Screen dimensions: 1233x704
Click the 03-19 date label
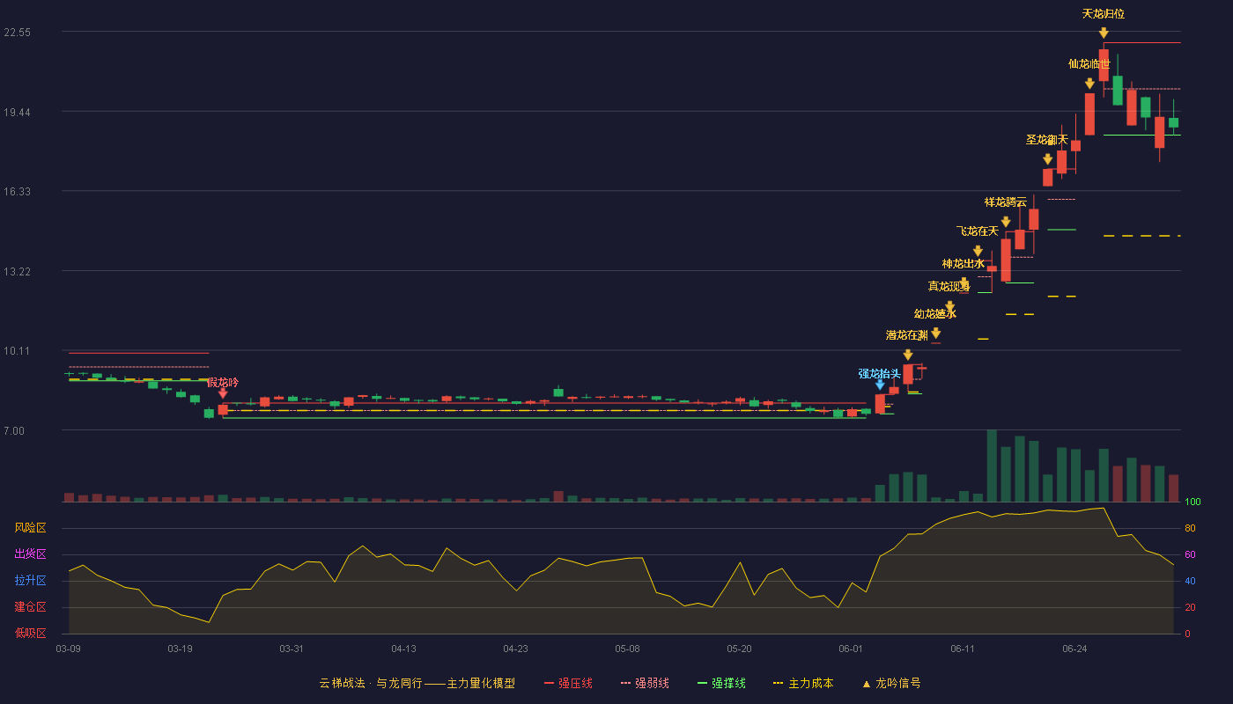tap(180, 649)
